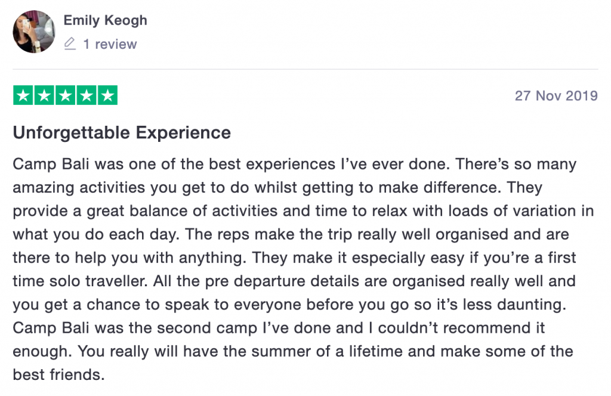Click the reviewer name Emily Keogh

click(105, 20)
